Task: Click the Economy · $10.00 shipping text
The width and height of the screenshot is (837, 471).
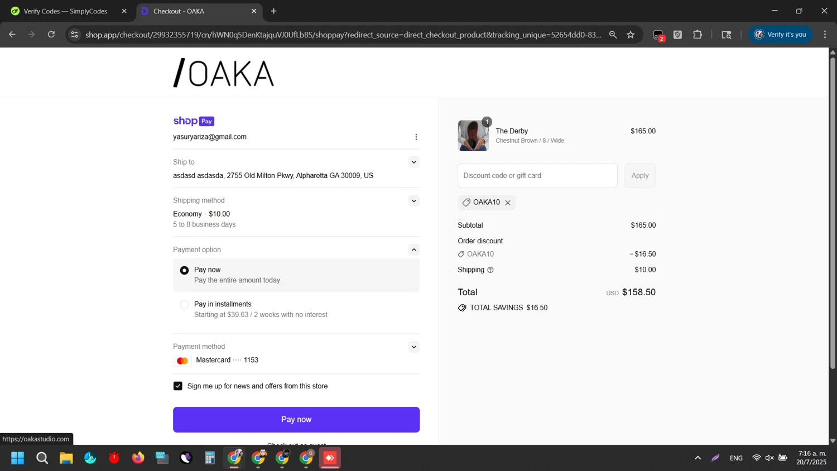Action: click(201, 214)
